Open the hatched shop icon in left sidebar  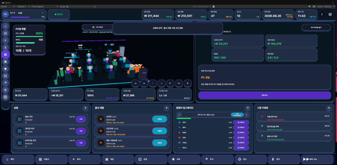tap(5, 76)
